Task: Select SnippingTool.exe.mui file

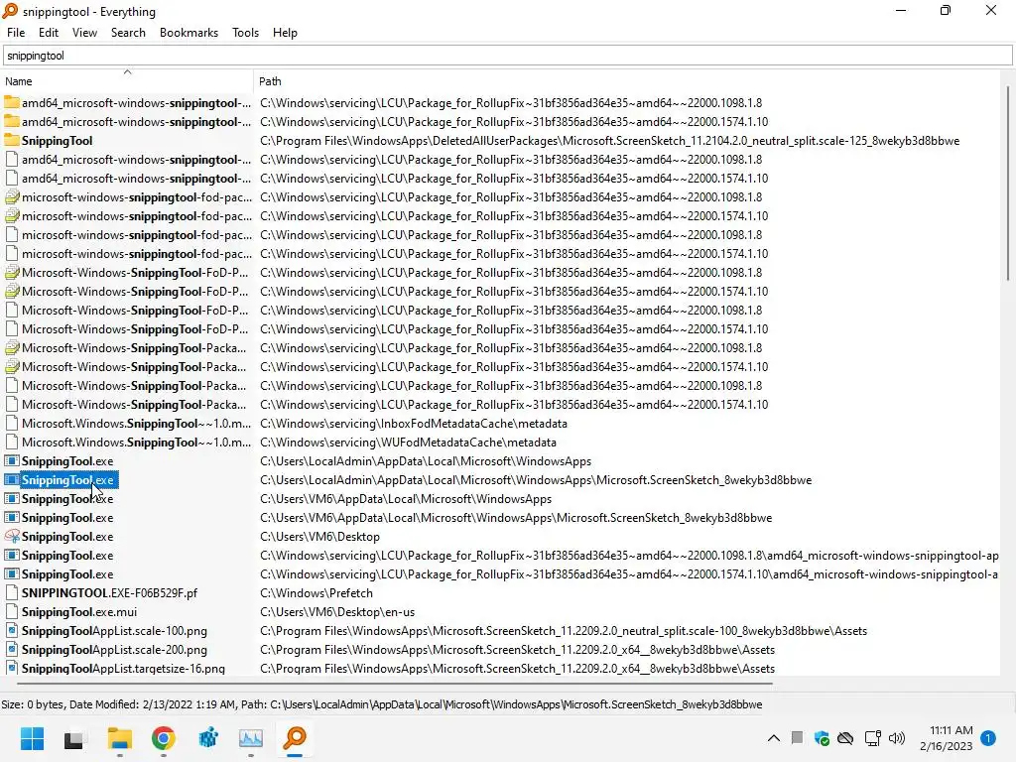Action: tap(79, 611)
